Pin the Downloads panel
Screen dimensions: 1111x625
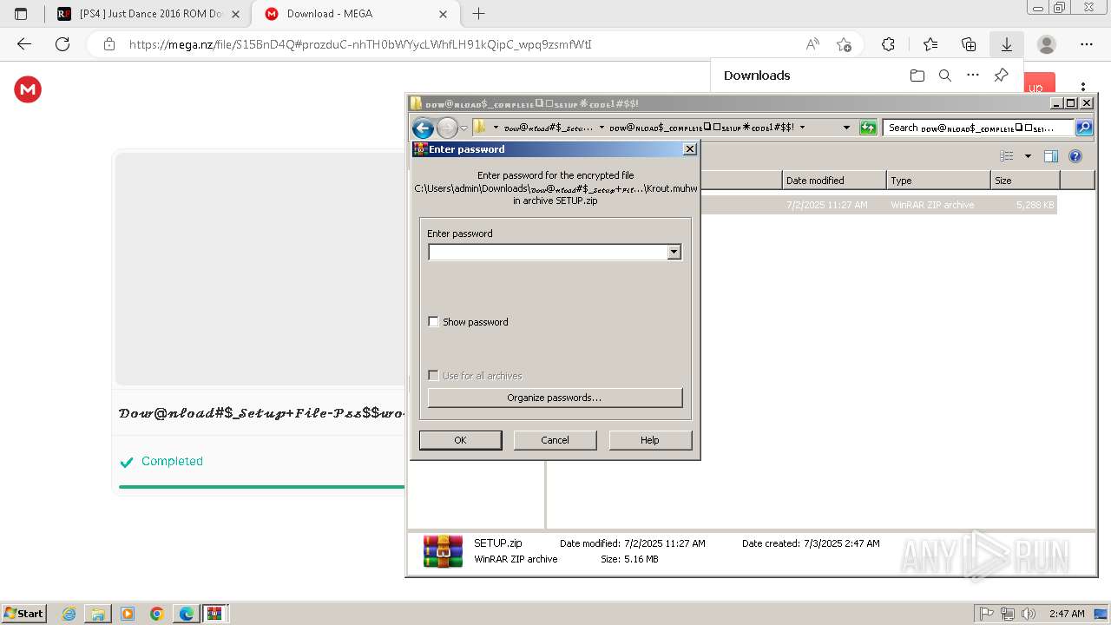[x=1001, y=76]
